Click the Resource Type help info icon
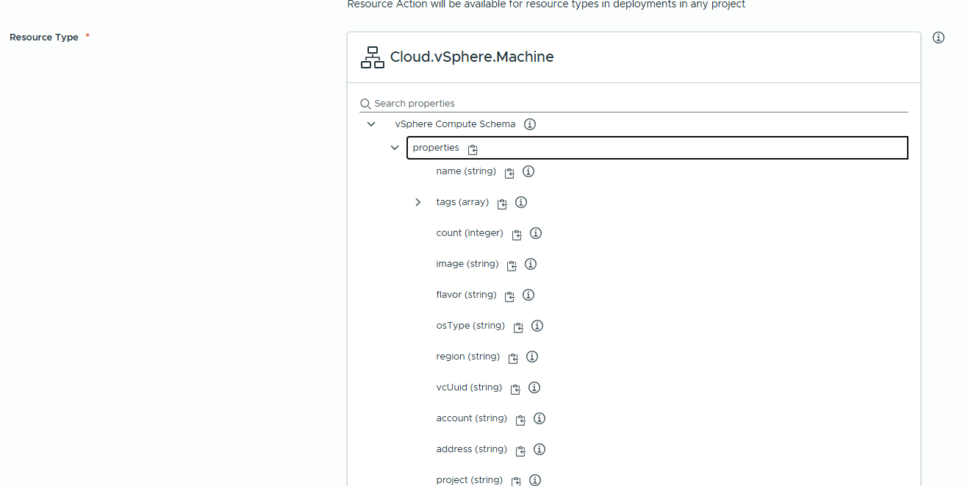Screen dimensions: 968x486 pos(938,37)
